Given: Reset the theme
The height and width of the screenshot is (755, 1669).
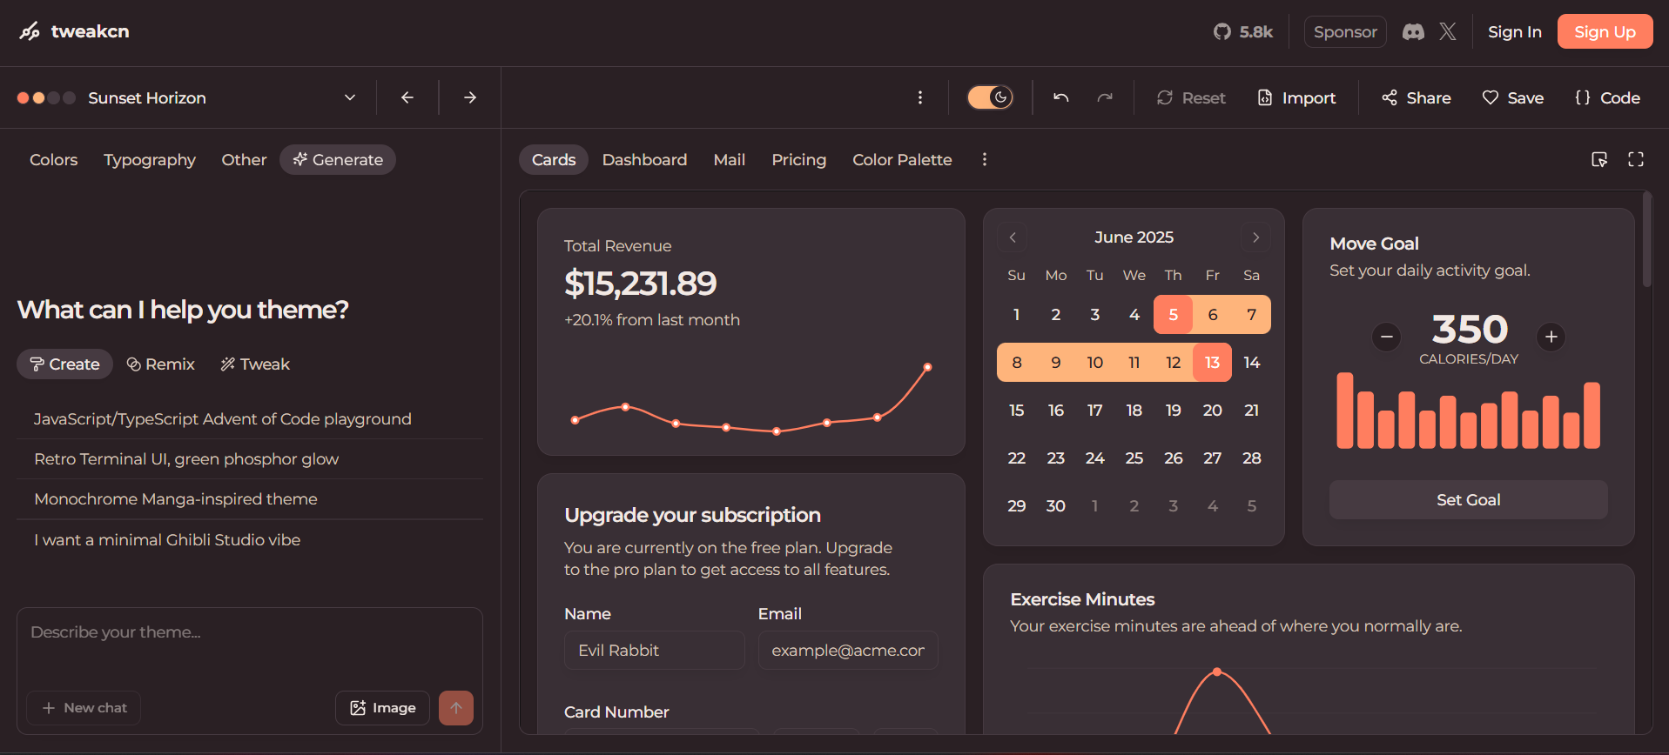Looking at the screenshot, I should [1191, 97].
